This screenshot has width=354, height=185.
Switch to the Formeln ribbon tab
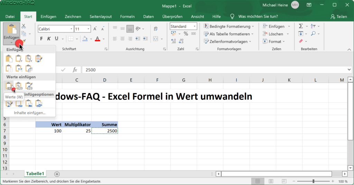point(127,17)
